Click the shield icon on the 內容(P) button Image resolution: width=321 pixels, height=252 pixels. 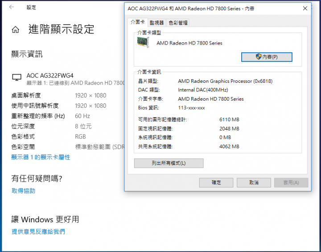259,57
